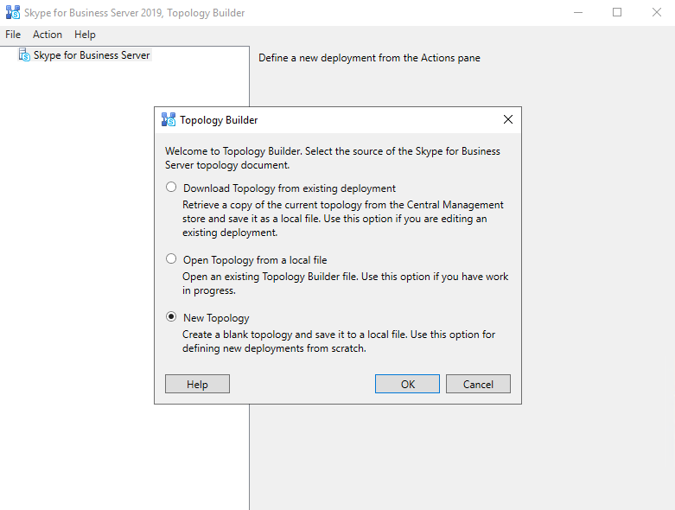Click the Skype for Business app icon in the main title bar
The width and height of the screenshot is (675, 510).
tap(13, 13)
